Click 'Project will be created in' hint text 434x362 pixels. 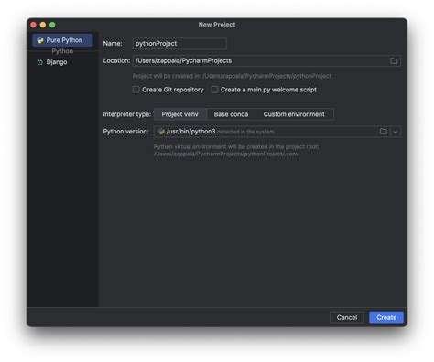coord(232,76)
